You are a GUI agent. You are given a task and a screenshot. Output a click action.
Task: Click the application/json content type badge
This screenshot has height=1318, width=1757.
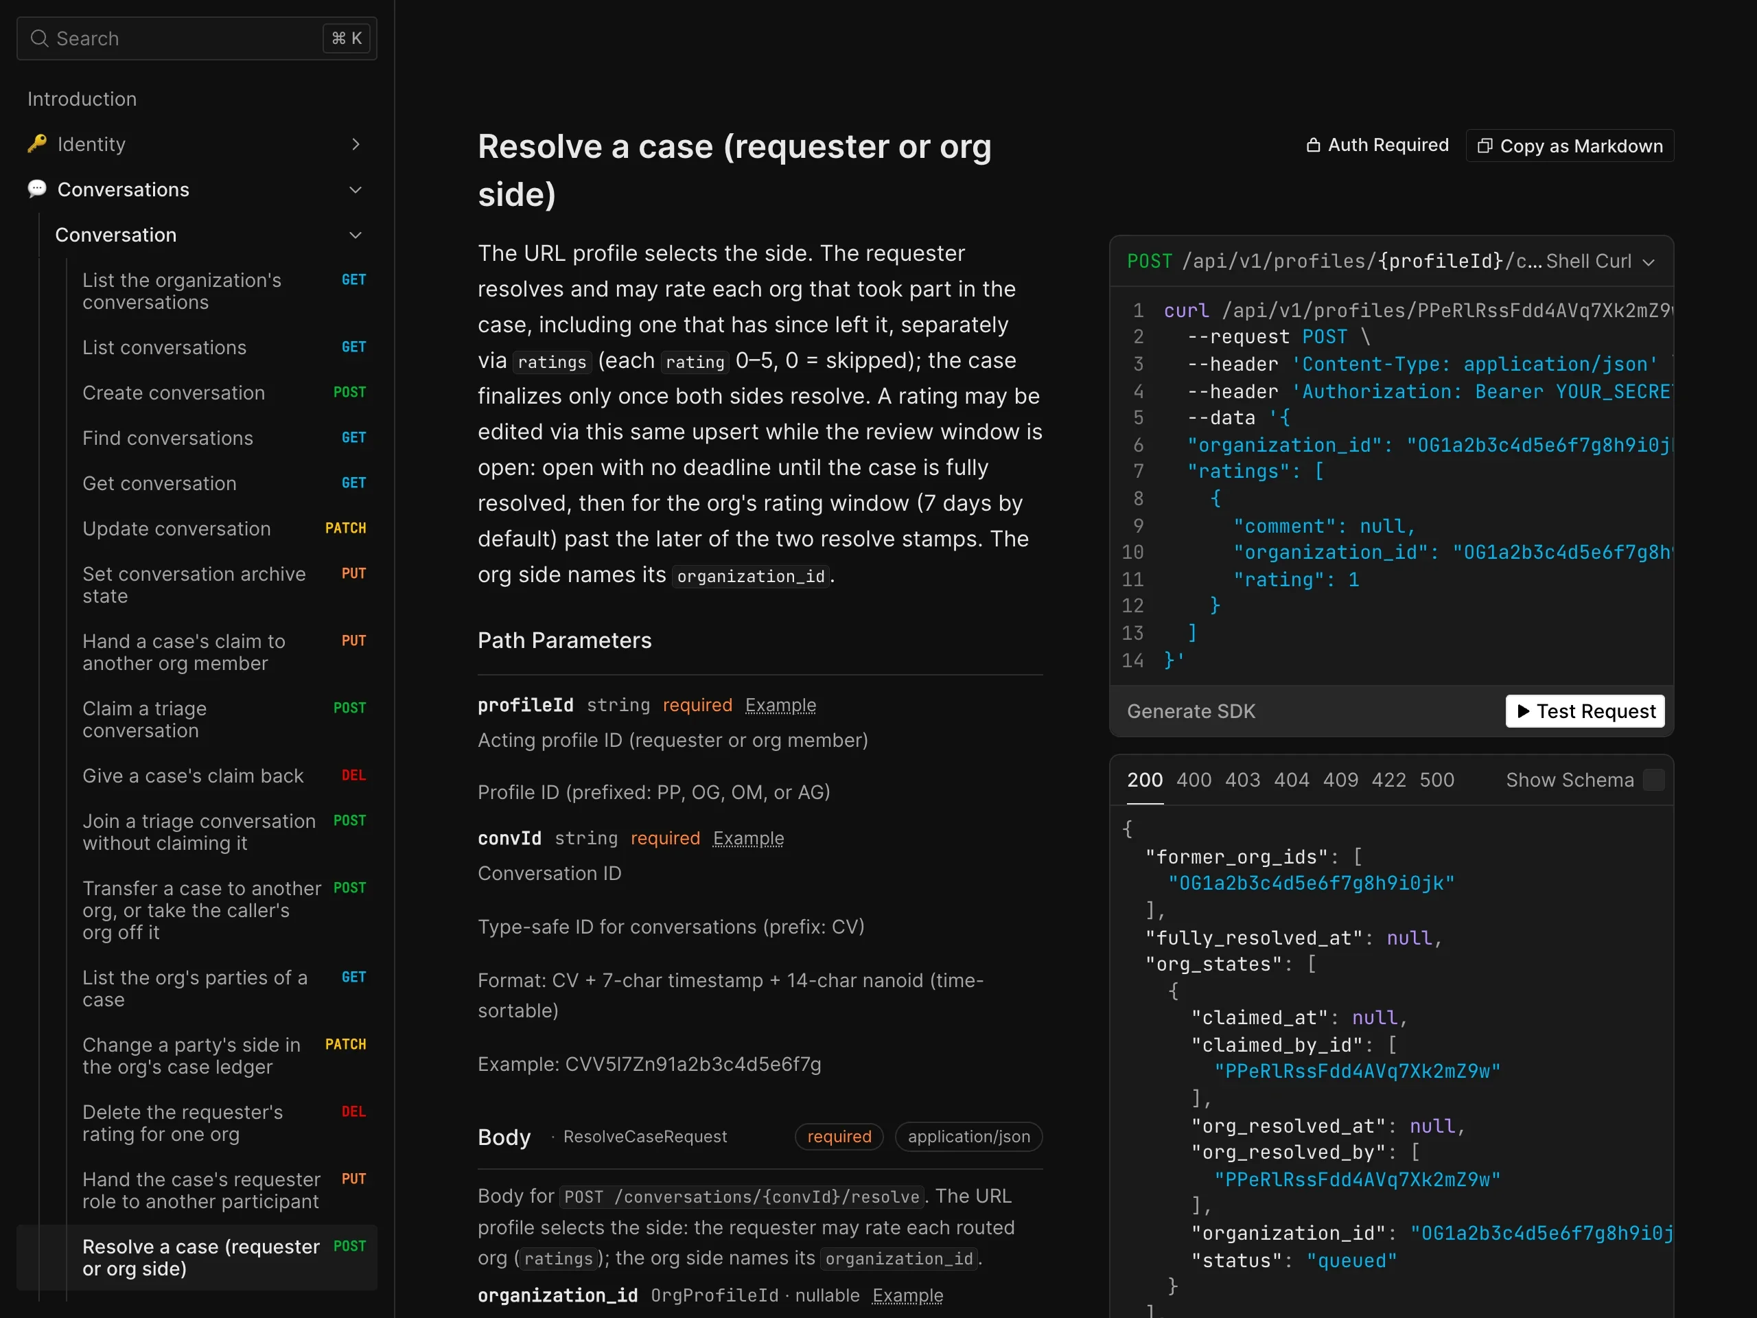click(x=968, y=1137)
